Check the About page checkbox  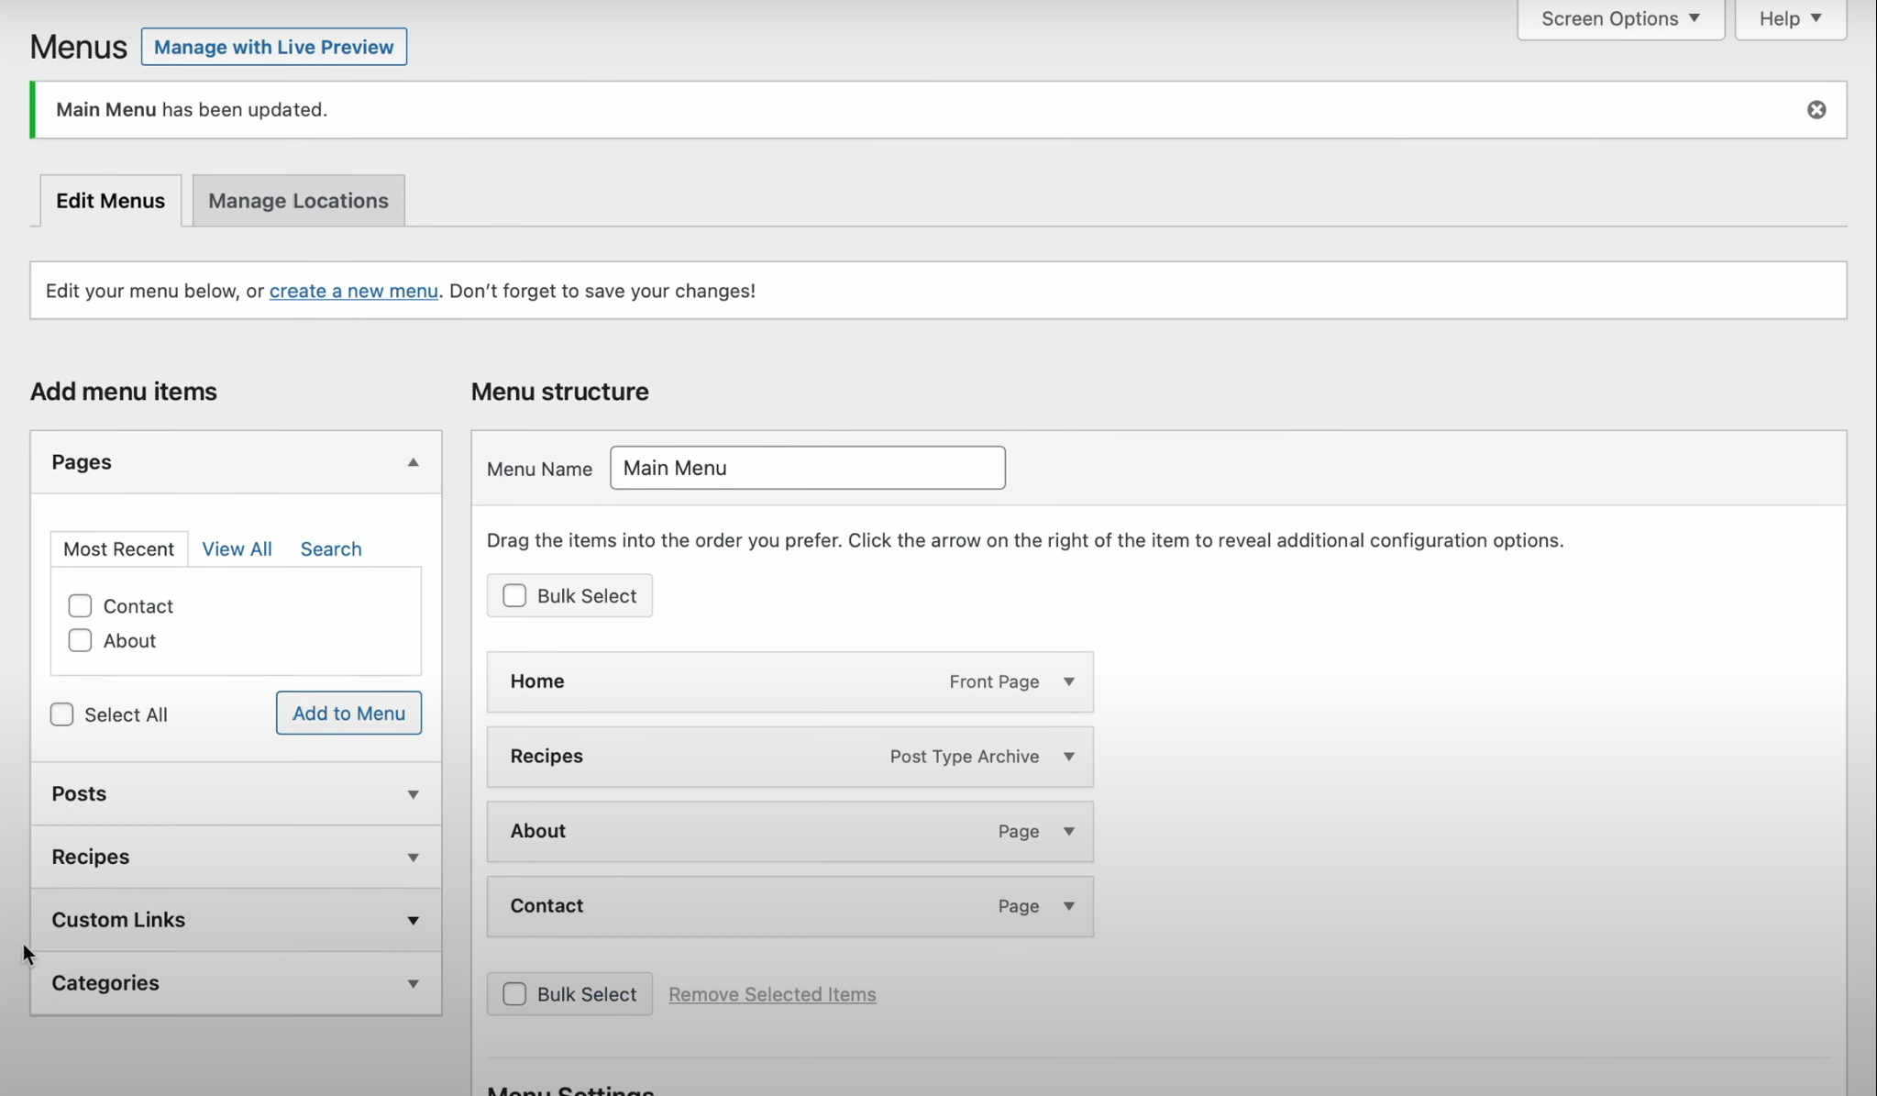(80, 640)
